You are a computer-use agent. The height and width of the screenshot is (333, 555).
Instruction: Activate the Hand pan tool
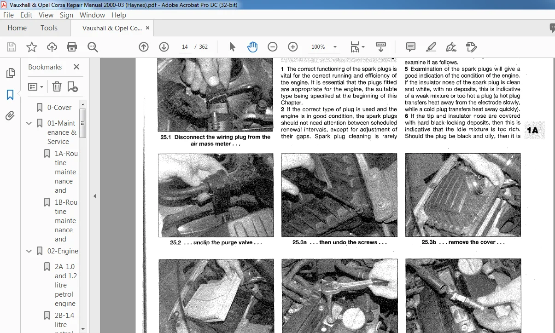pos(252,47)
